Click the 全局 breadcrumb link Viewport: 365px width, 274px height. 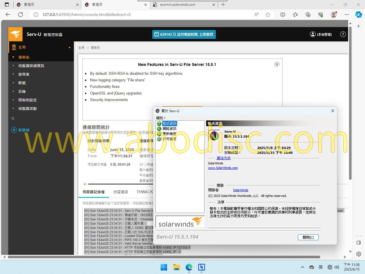(x=81, y=48)
